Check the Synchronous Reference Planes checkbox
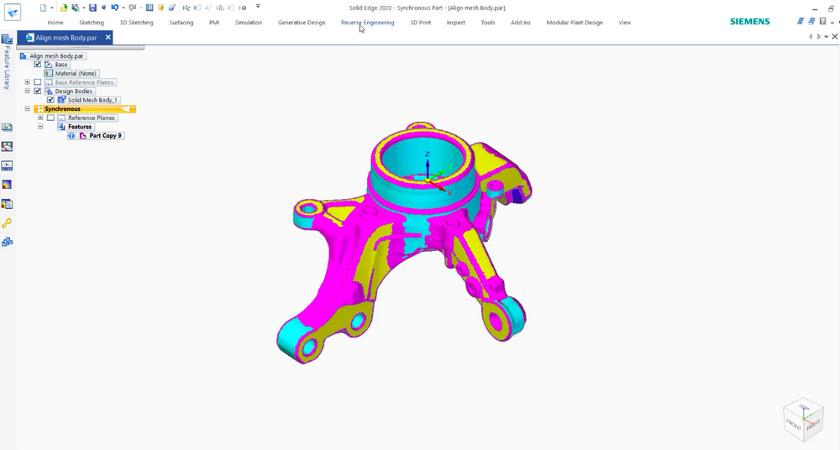Viewport: 840px width, 450px height. tap(50, 118)
